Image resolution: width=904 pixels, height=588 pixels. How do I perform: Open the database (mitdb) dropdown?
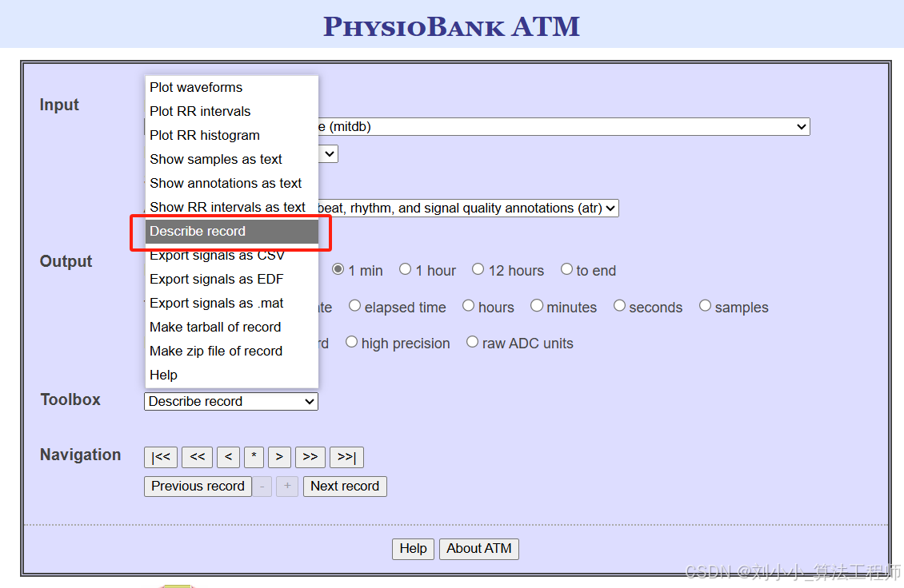[x=563, y=127]
